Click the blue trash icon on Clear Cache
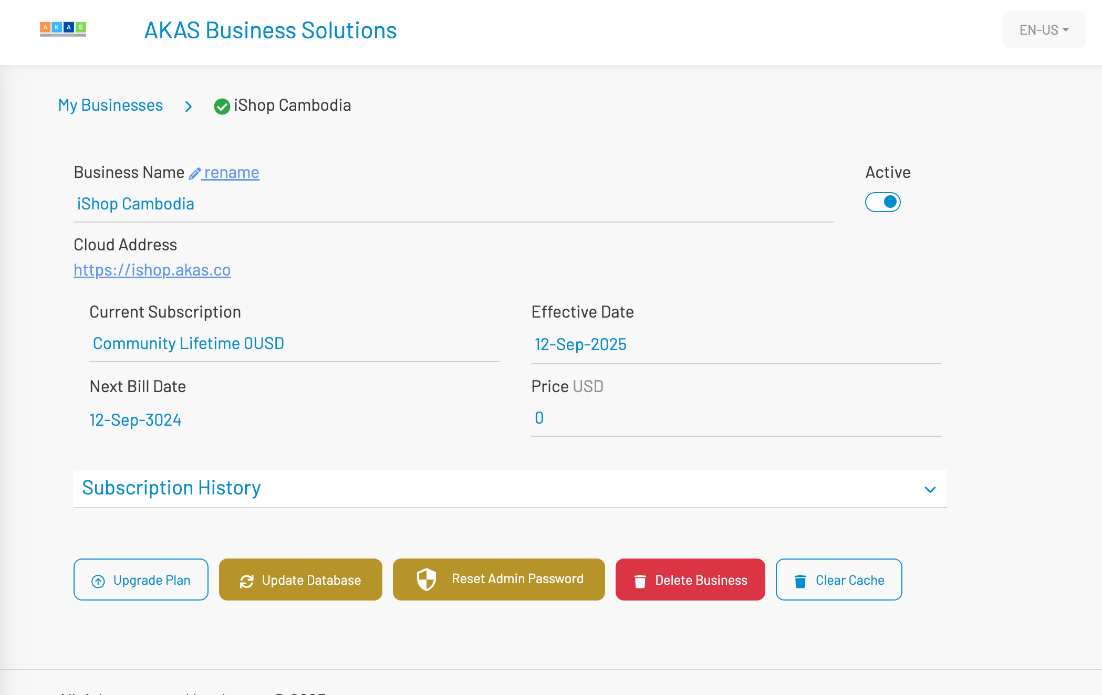The image size is (1102, 695). point(800,581)
